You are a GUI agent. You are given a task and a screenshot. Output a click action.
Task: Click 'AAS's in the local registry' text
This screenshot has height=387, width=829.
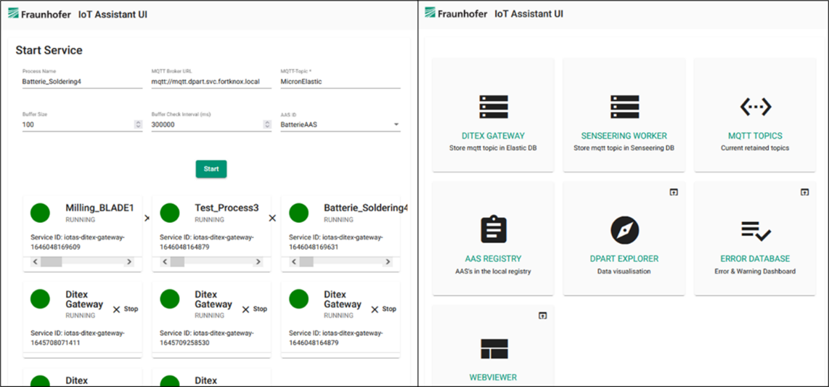tap(494, 272)
